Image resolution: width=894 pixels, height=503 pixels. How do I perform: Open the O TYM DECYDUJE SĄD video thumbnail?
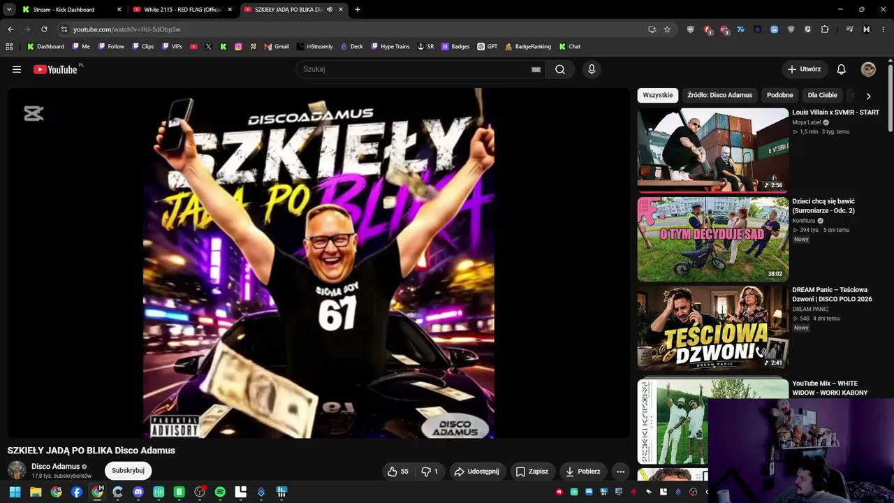click(x=712, y=239)
